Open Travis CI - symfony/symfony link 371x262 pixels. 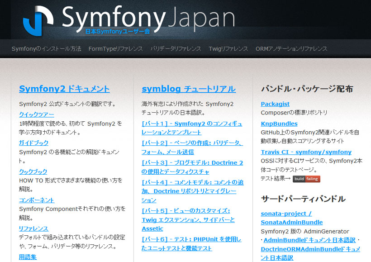[306, 152]
